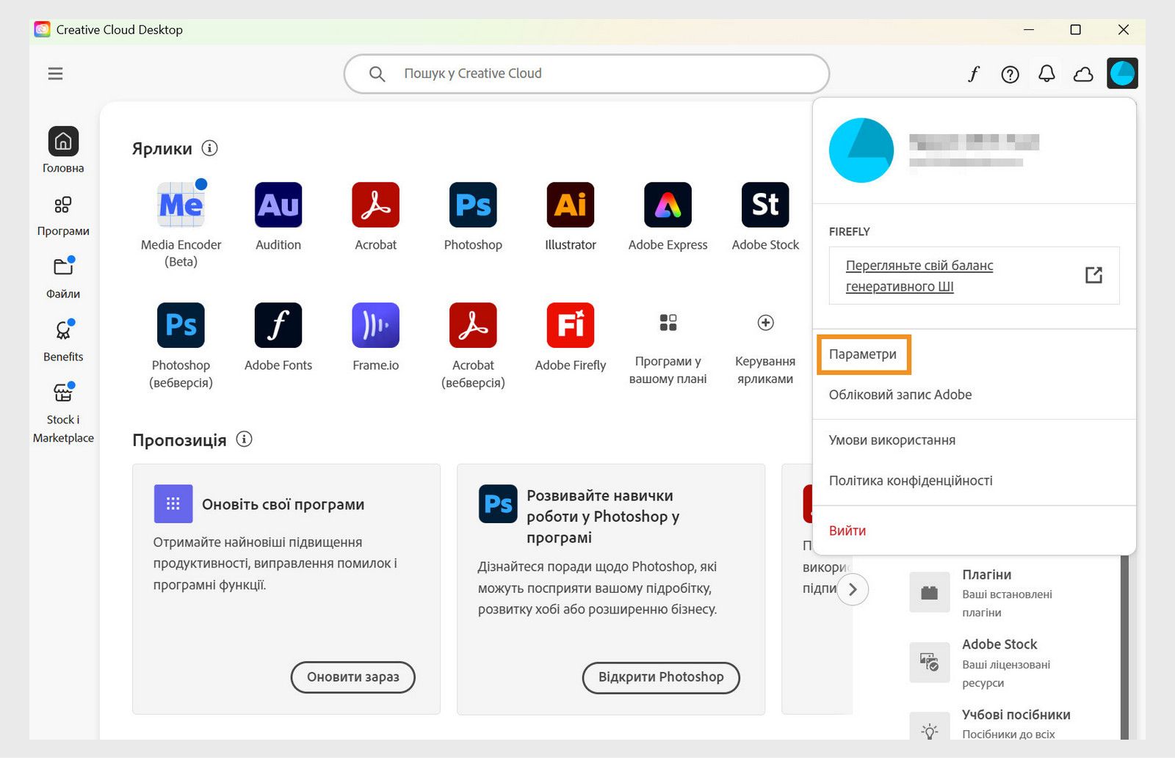This screenshot has height=758, width=1175.
Task: Open the hamburger menu
Action: click(55, 73)
